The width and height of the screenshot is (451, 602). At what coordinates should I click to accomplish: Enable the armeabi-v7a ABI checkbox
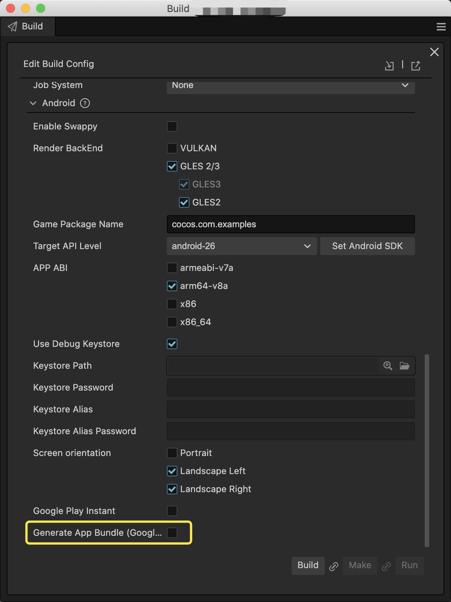[172, 268]
